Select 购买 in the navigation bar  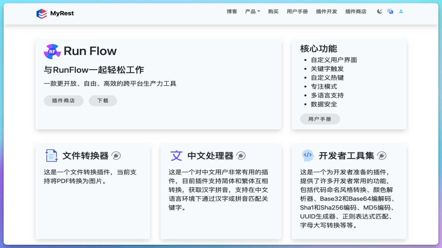tap(273, 11)
